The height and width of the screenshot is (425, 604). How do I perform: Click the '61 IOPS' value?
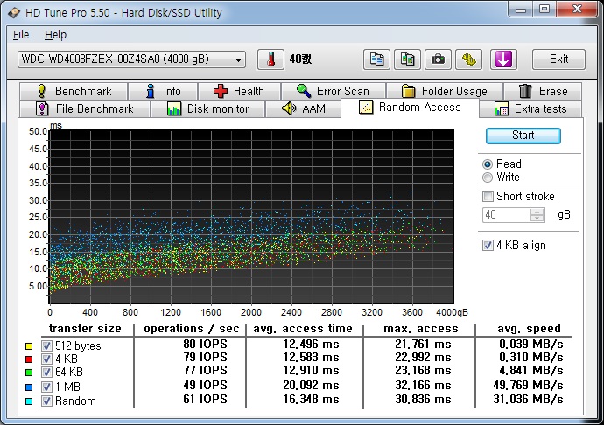pos(206,400)
